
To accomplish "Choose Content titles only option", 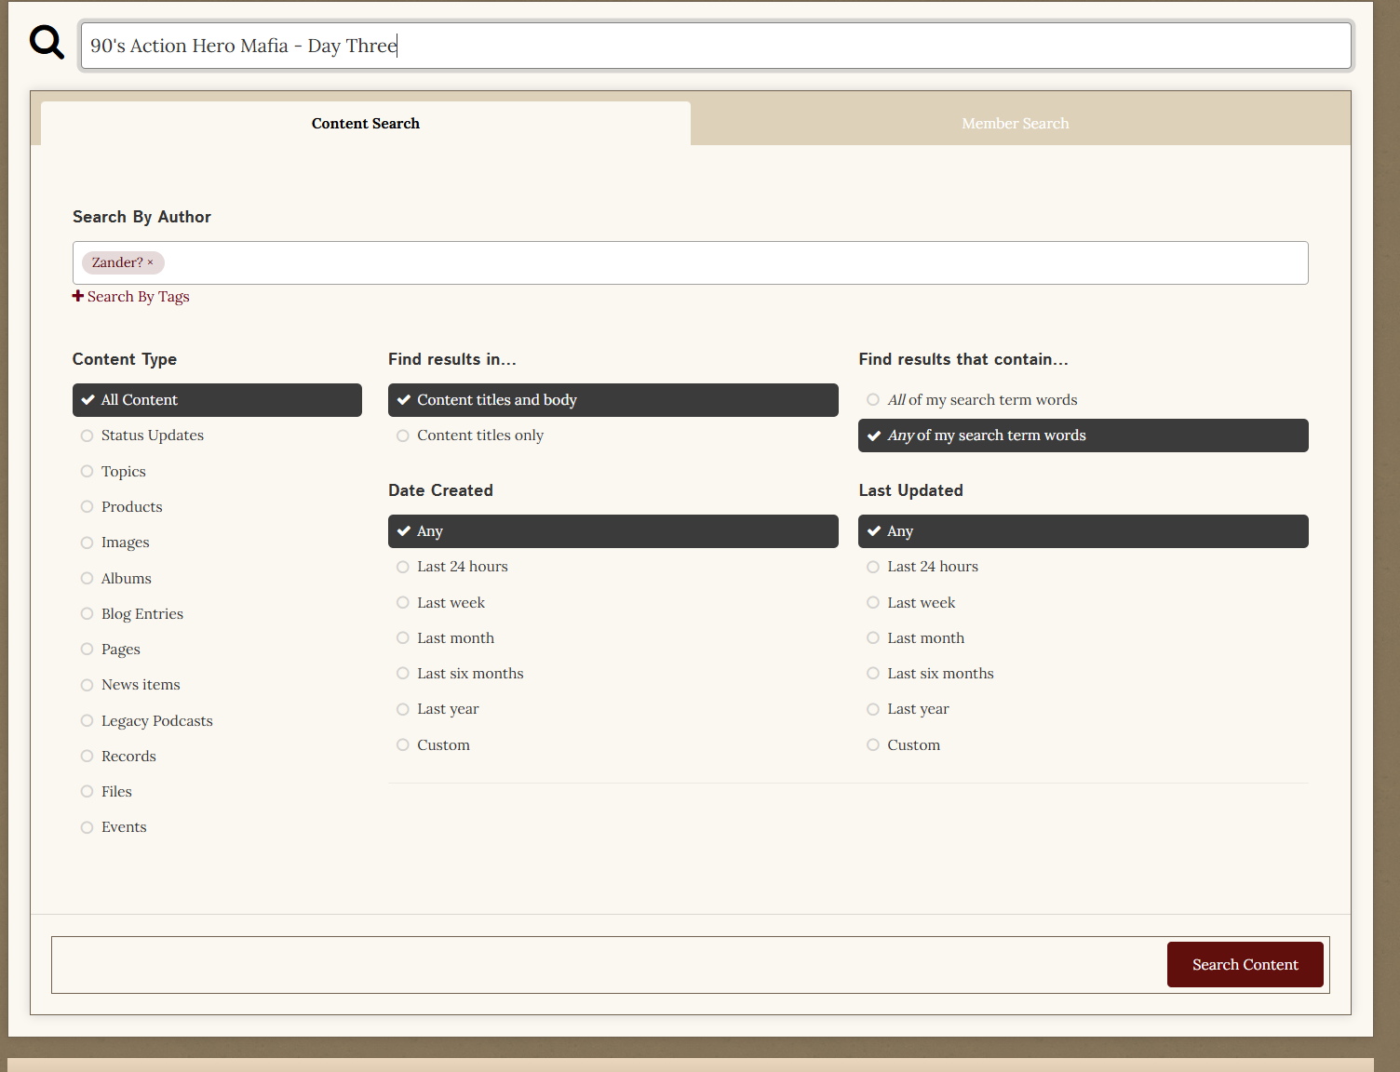I will 479,435.
